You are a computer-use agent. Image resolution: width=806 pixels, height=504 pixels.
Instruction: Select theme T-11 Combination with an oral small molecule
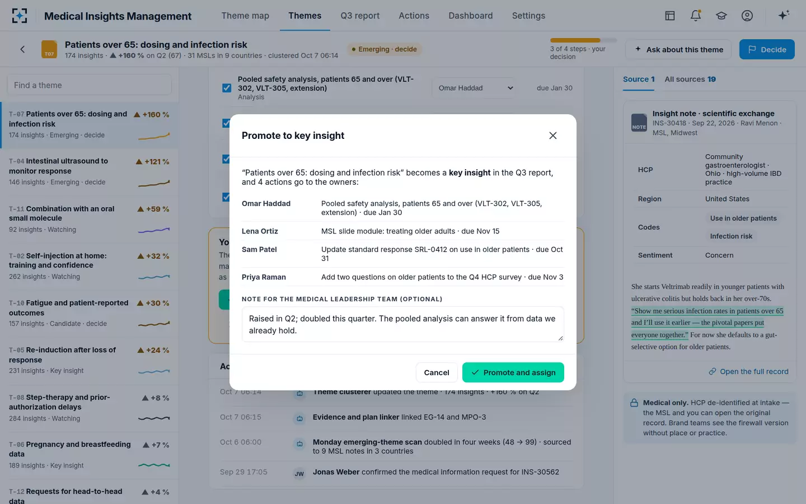click(90, 219)
